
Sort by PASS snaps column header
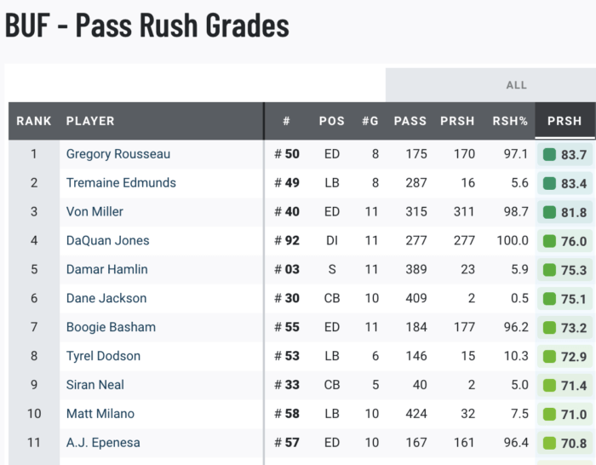[x=410, y=121]
